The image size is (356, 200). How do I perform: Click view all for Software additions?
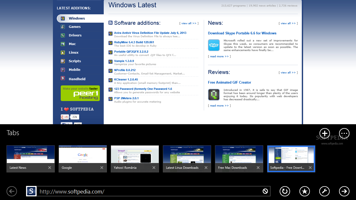click(x=189, y=23)
